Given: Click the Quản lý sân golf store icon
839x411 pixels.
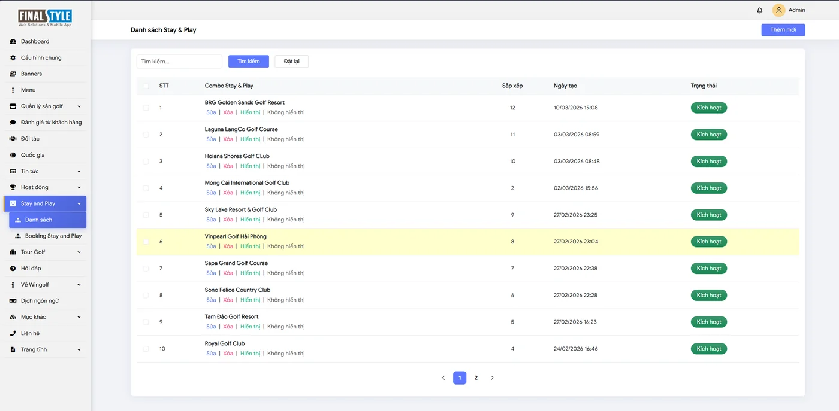Looking at the screenshot, I should (13, 106).
